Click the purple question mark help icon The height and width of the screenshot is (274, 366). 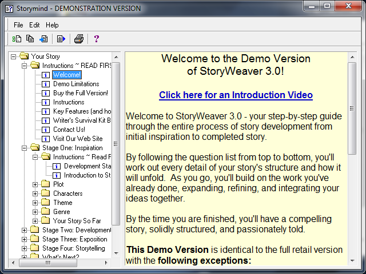coord(97,39)
